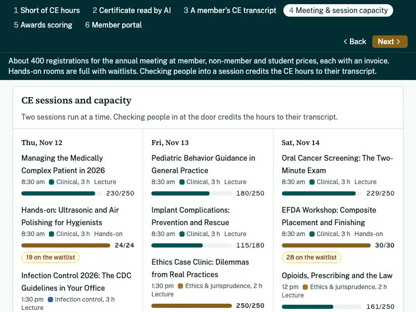Open Pediatric Behavior Guidance session
This screenshot has height=312, width=416.
[x=203, y=164]
